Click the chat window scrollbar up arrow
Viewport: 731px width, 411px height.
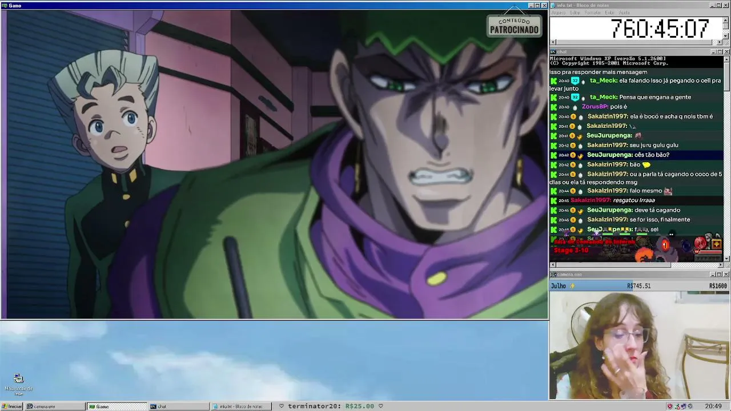[x=726, y=59]
